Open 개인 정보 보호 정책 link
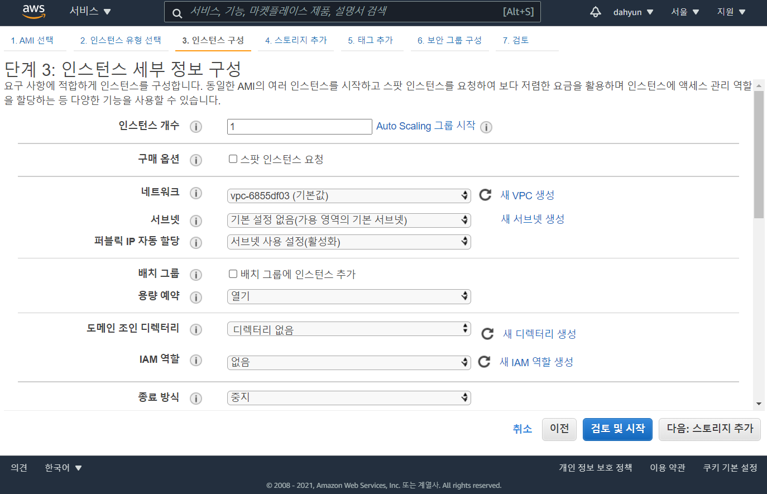This screenshot has width=767, height=494. (x=596, y=468)
